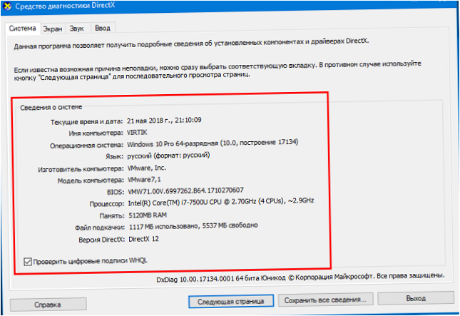Click the Справка button
The image size is (460, 316).
click(48, 305)
